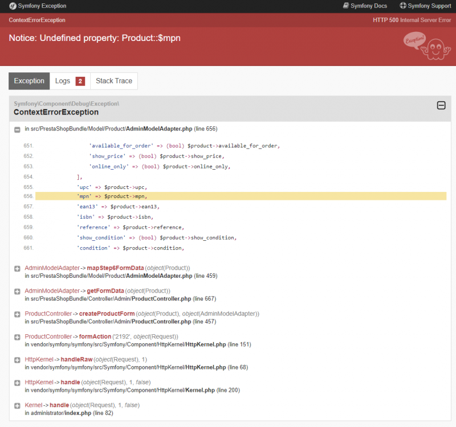The image size is (456, 427).
Task: Expand the formAction trace entry
Action: pos(17,337)
